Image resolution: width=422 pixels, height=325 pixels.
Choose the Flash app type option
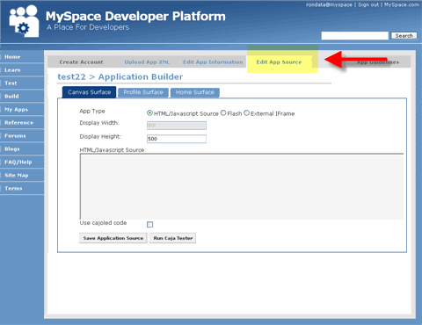tap(223, 113)
